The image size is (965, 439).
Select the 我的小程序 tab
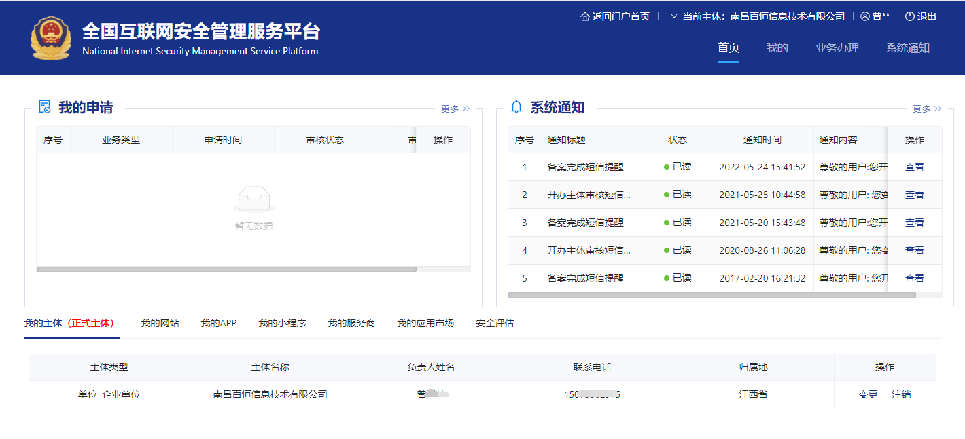(x=281, y=324)
